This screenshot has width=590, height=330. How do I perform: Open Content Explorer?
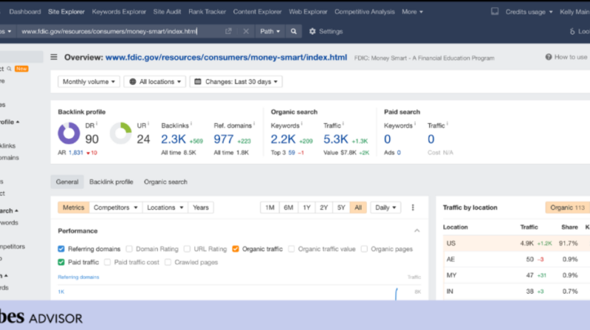[257, 12]
